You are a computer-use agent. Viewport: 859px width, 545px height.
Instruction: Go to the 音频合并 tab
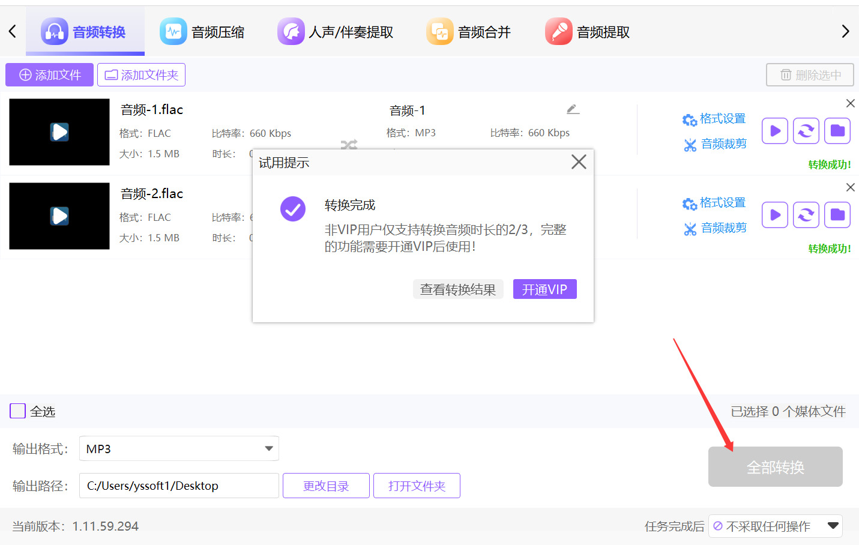coord(469,32)
